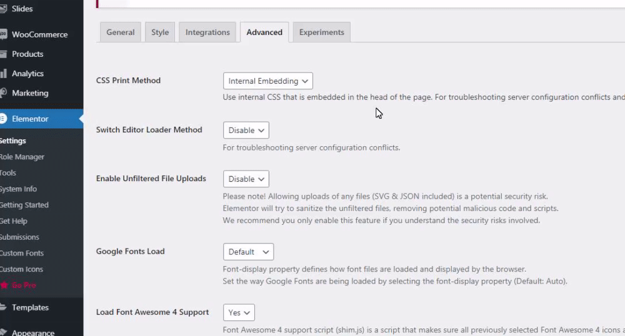
Task: Go to Elementor Settings submenu link
Action: pos(12,141)
